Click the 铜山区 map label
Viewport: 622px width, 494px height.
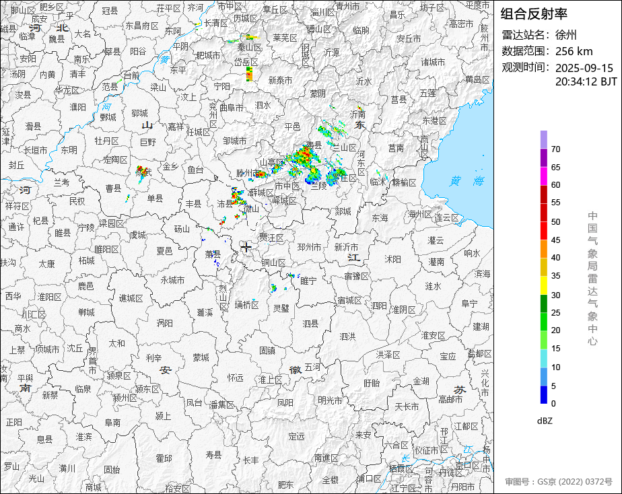pos(273,262)
